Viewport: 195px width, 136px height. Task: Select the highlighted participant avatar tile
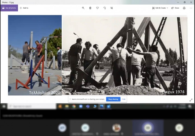coord(148,127)
